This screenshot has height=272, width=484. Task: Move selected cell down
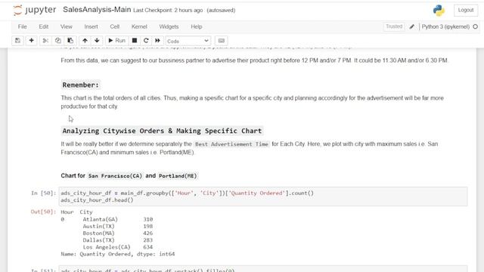point(97,41)
